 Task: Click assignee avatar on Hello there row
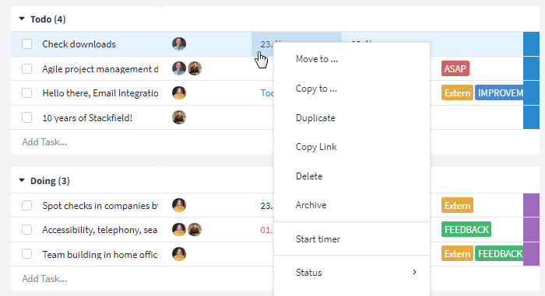tap(179, 93)
